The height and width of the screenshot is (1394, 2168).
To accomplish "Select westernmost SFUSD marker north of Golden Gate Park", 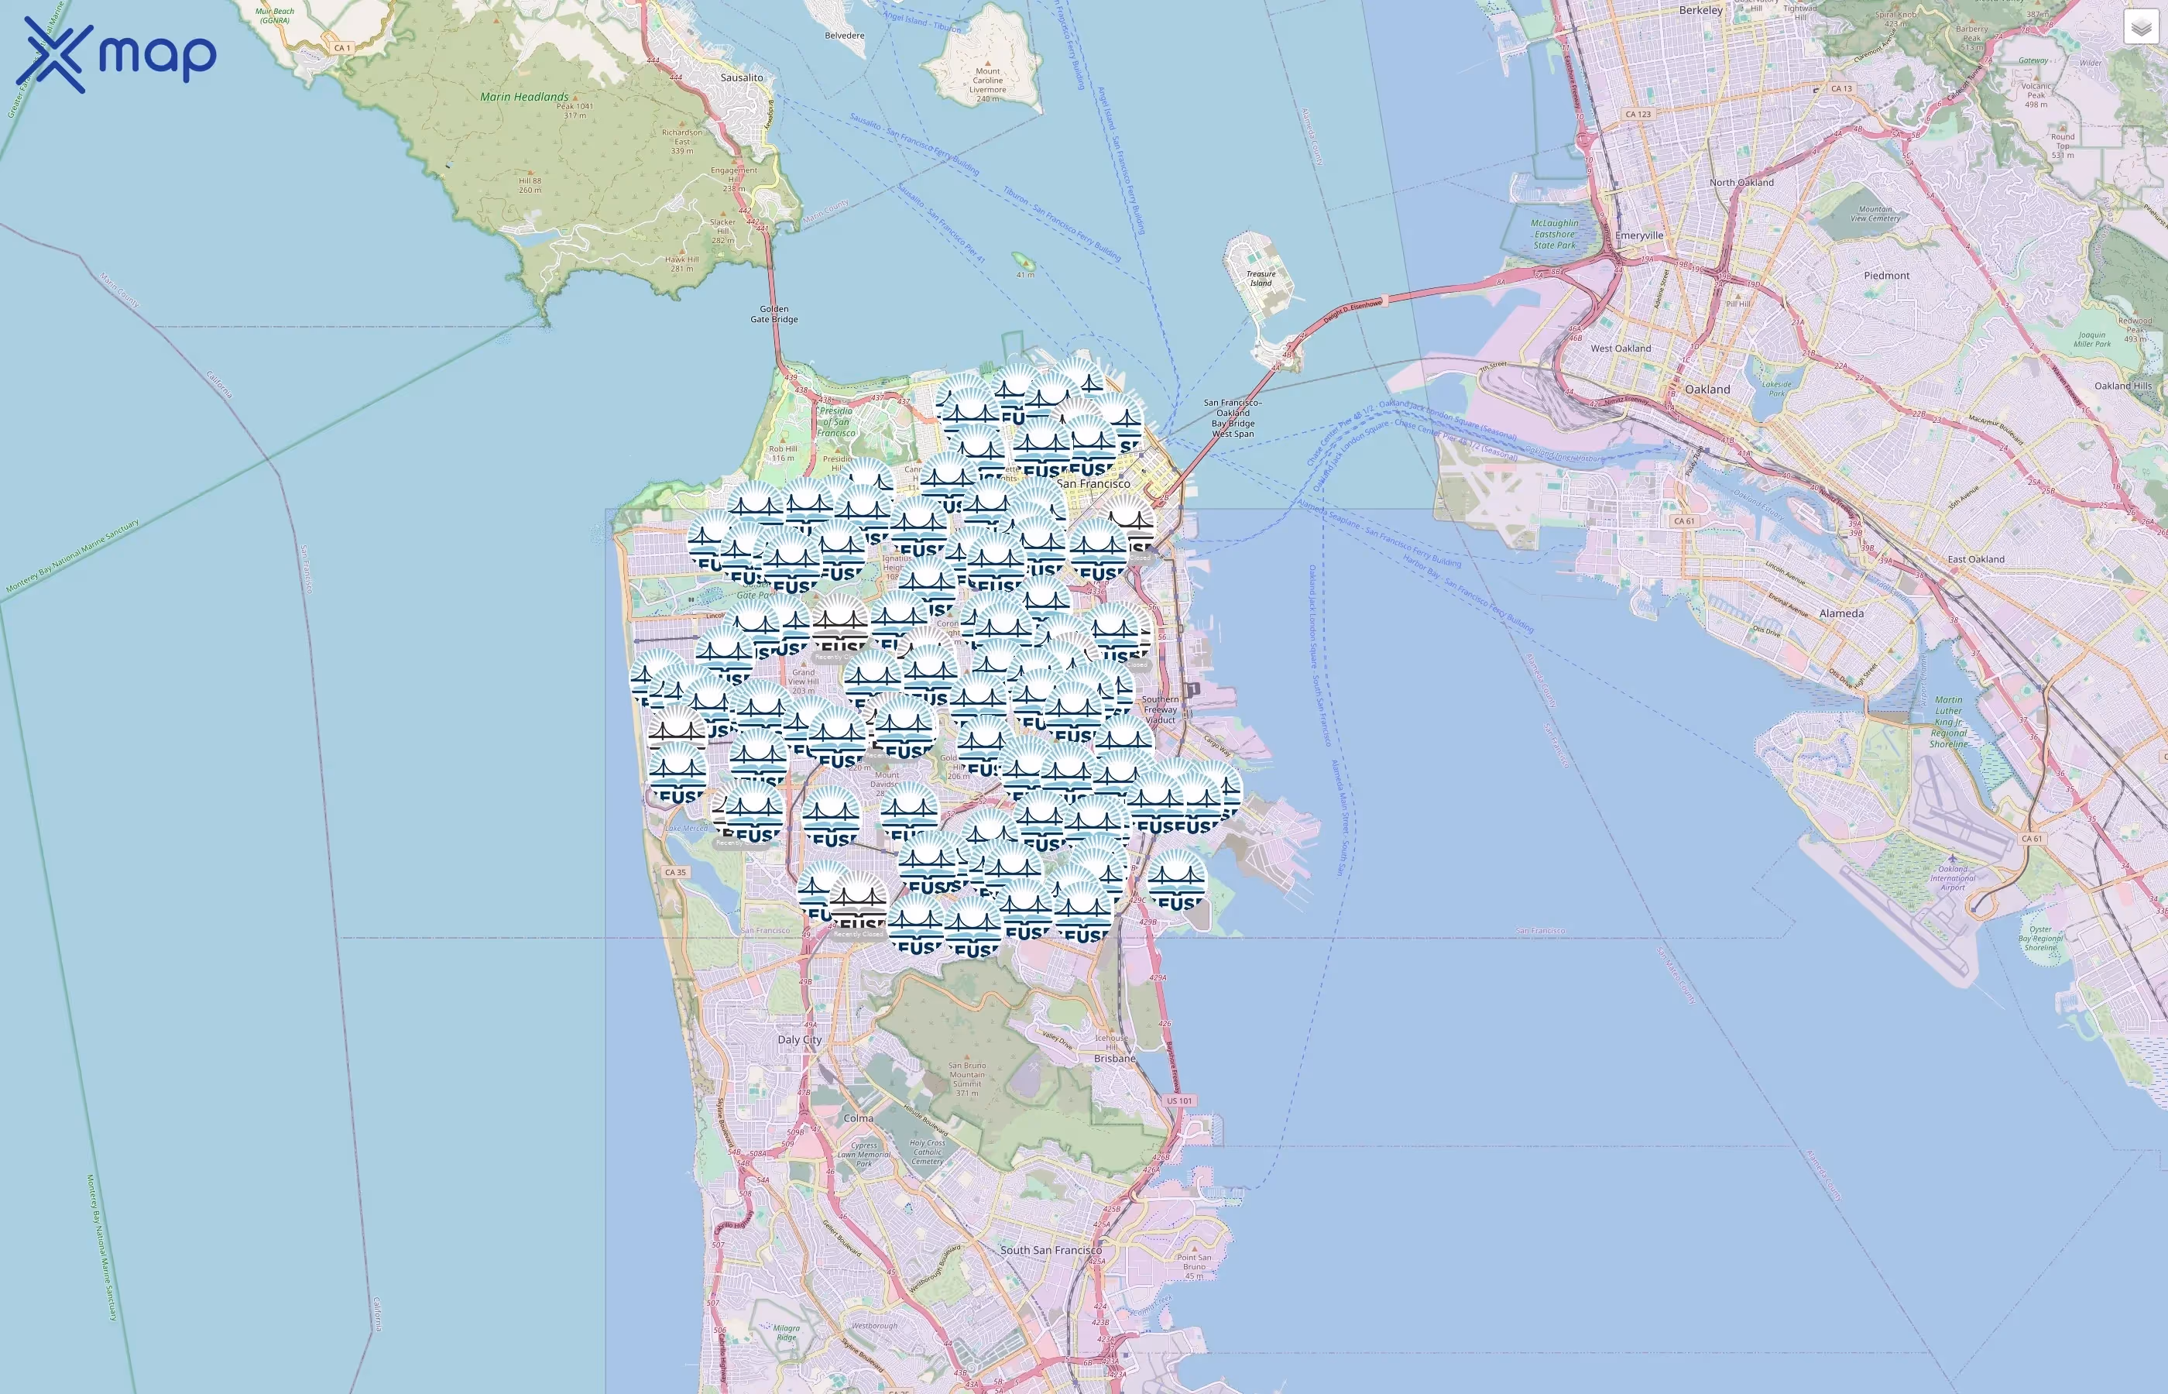I will pyautogui.click(x=715, y=540).
